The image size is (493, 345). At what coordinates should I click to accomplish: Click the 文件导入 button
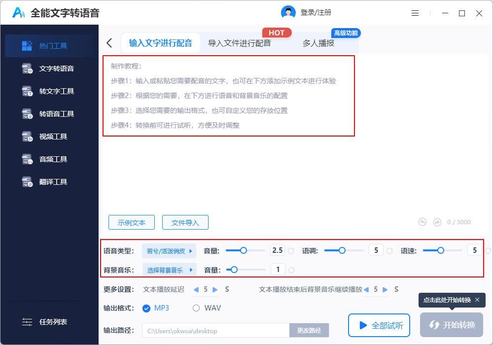click(x=185, y=222)
